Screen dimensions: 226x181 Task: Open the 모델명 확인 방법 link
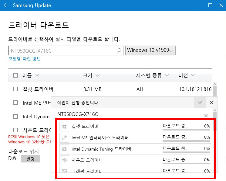tap(25, 59)
